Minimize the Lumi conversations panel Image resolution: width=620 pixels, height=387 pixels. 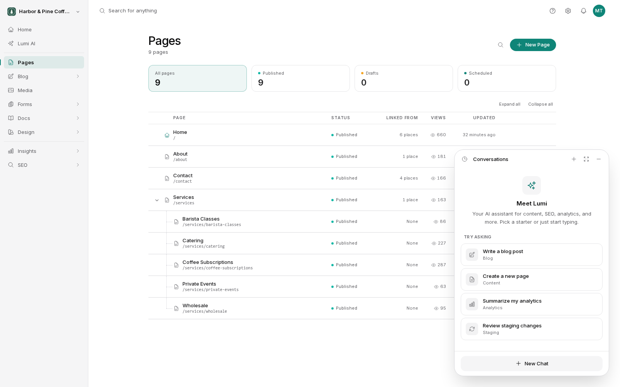(x=599, y=159)
